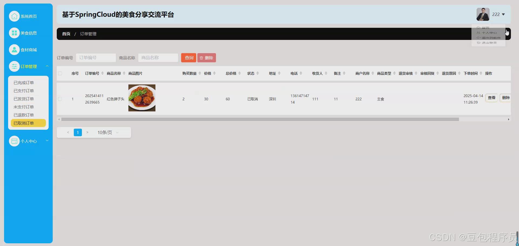Toggle the select-all checkbox in table header
519x246 pixels.
coord(60,73)
